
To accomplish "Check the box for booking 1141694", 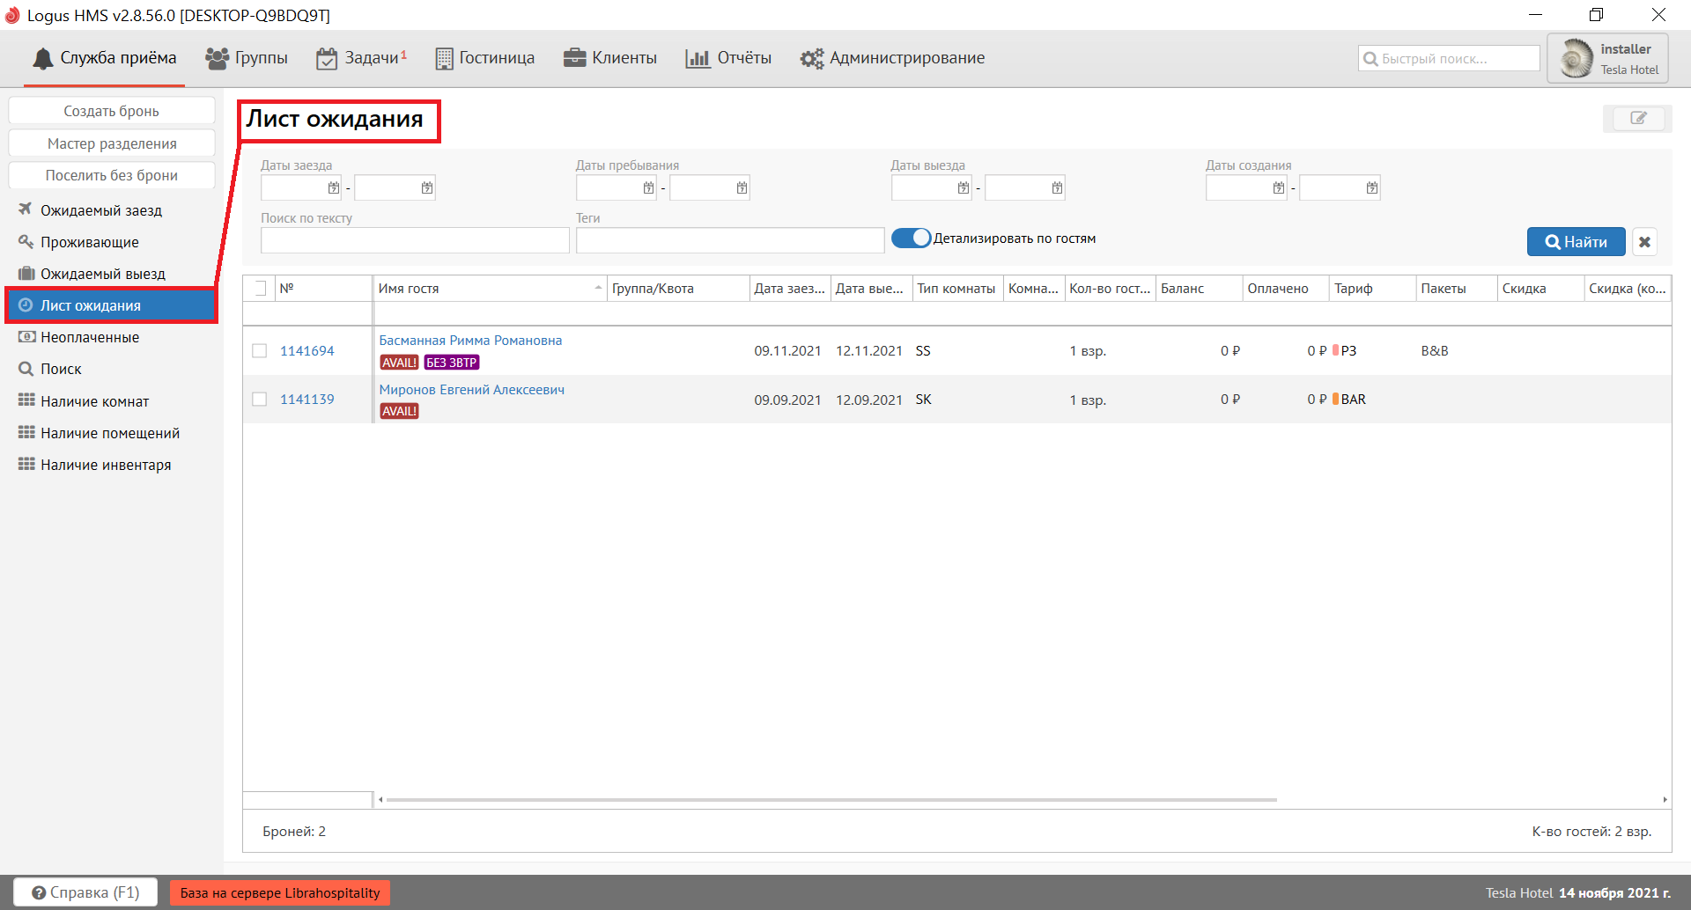I will [x=260, y=350].
